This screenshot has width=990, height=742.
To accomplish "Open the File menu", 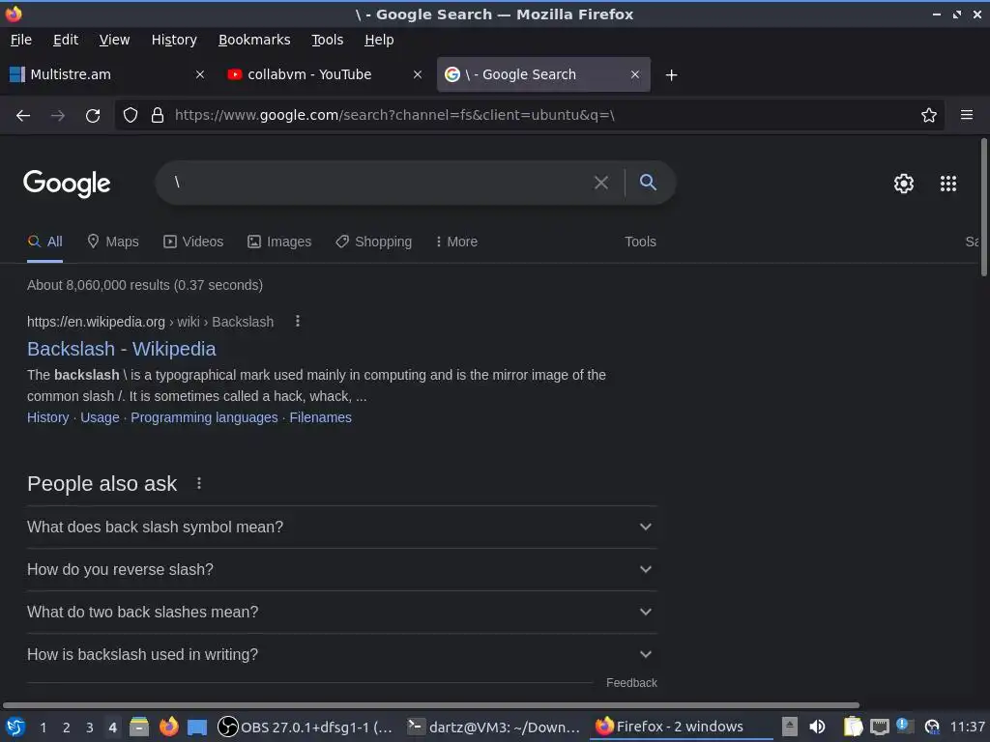I will pyautogui.click(x=21, y=40).
